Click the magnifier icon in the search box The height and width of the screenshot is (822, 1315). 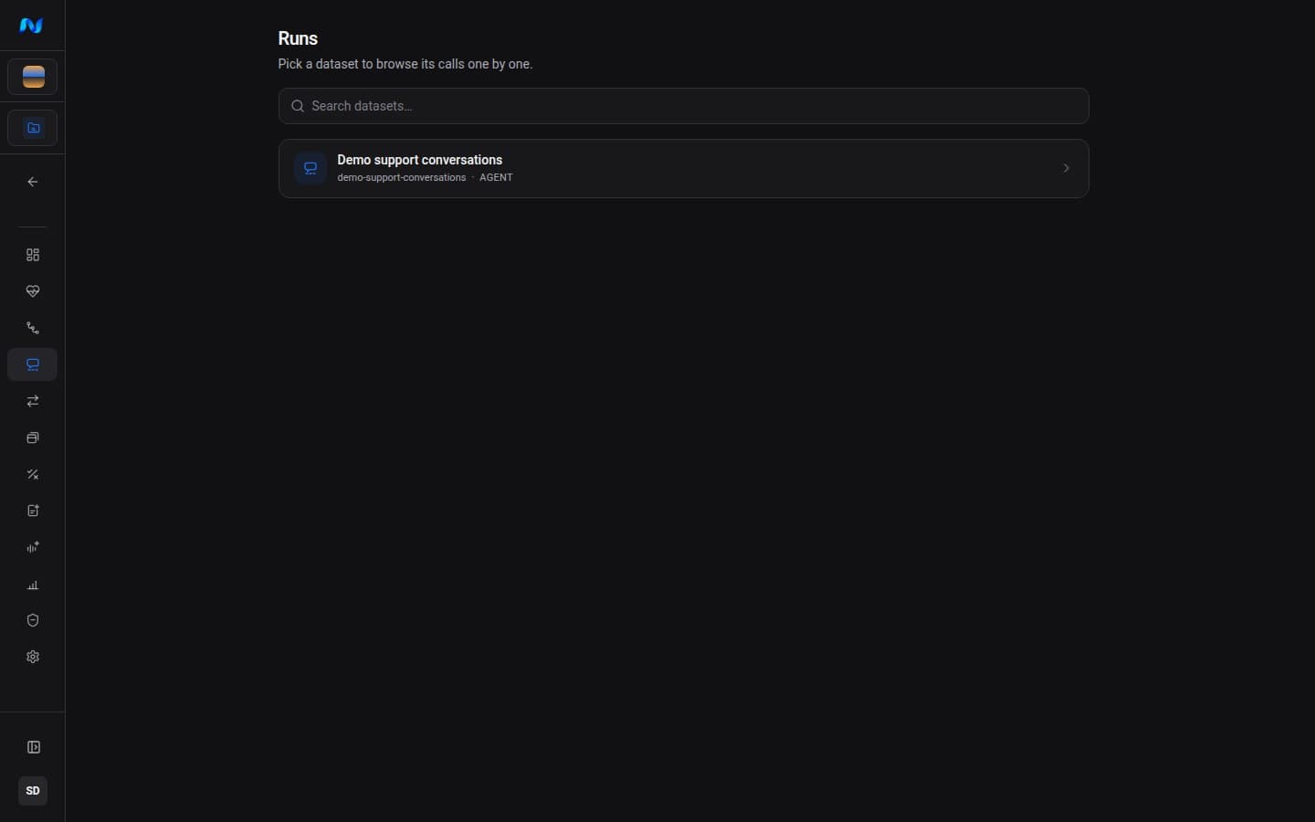[298, 106]
